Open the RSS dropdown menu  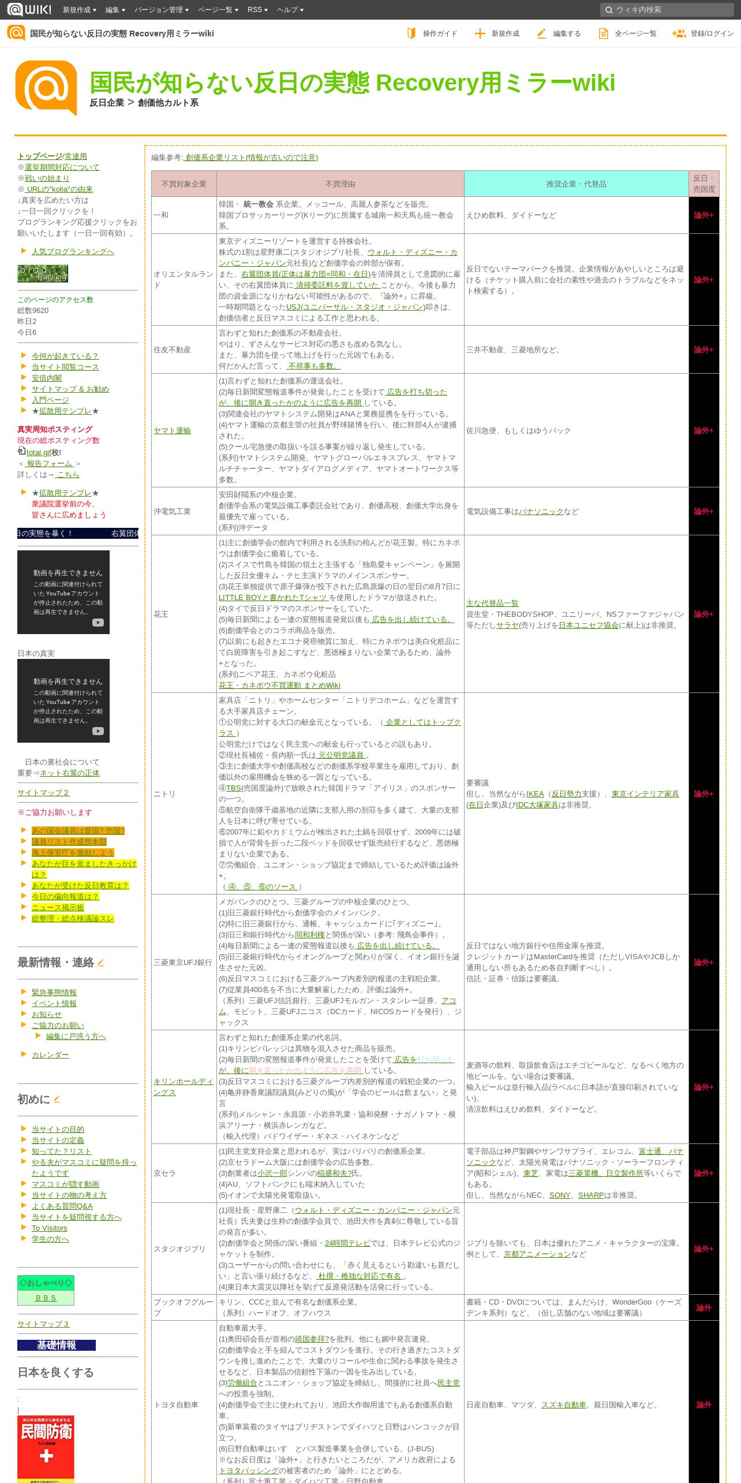click(x=257, y=10)
